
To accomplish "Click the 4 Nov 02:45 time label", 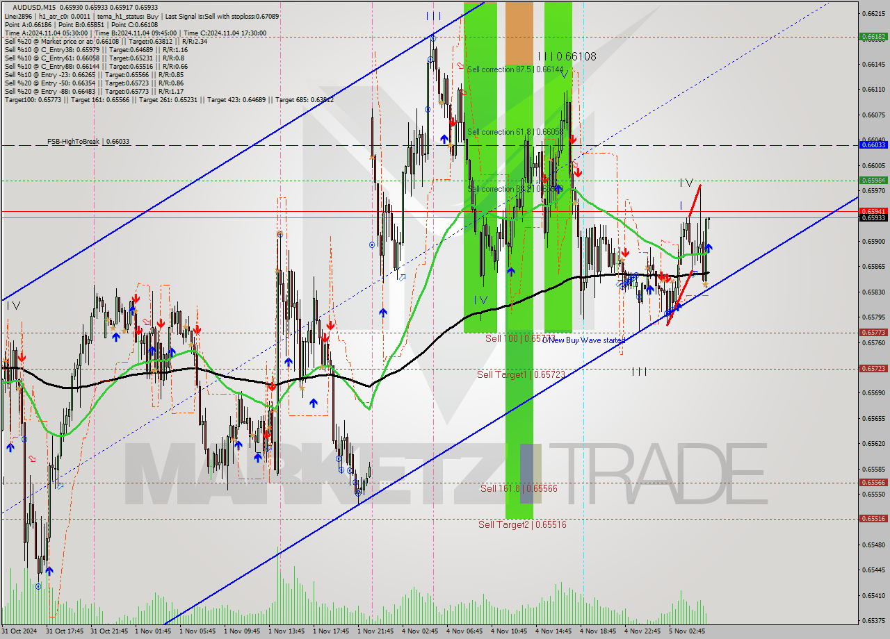I will [421, 631].
